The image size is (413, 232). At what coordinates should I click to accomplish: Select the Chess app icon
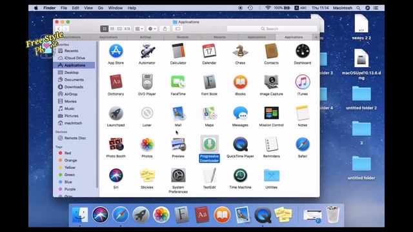pyautogui.click(x=240, y=51)
